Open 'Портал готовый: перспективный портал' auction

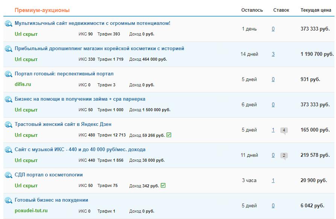pyautogui.click(x=64, y=74)
